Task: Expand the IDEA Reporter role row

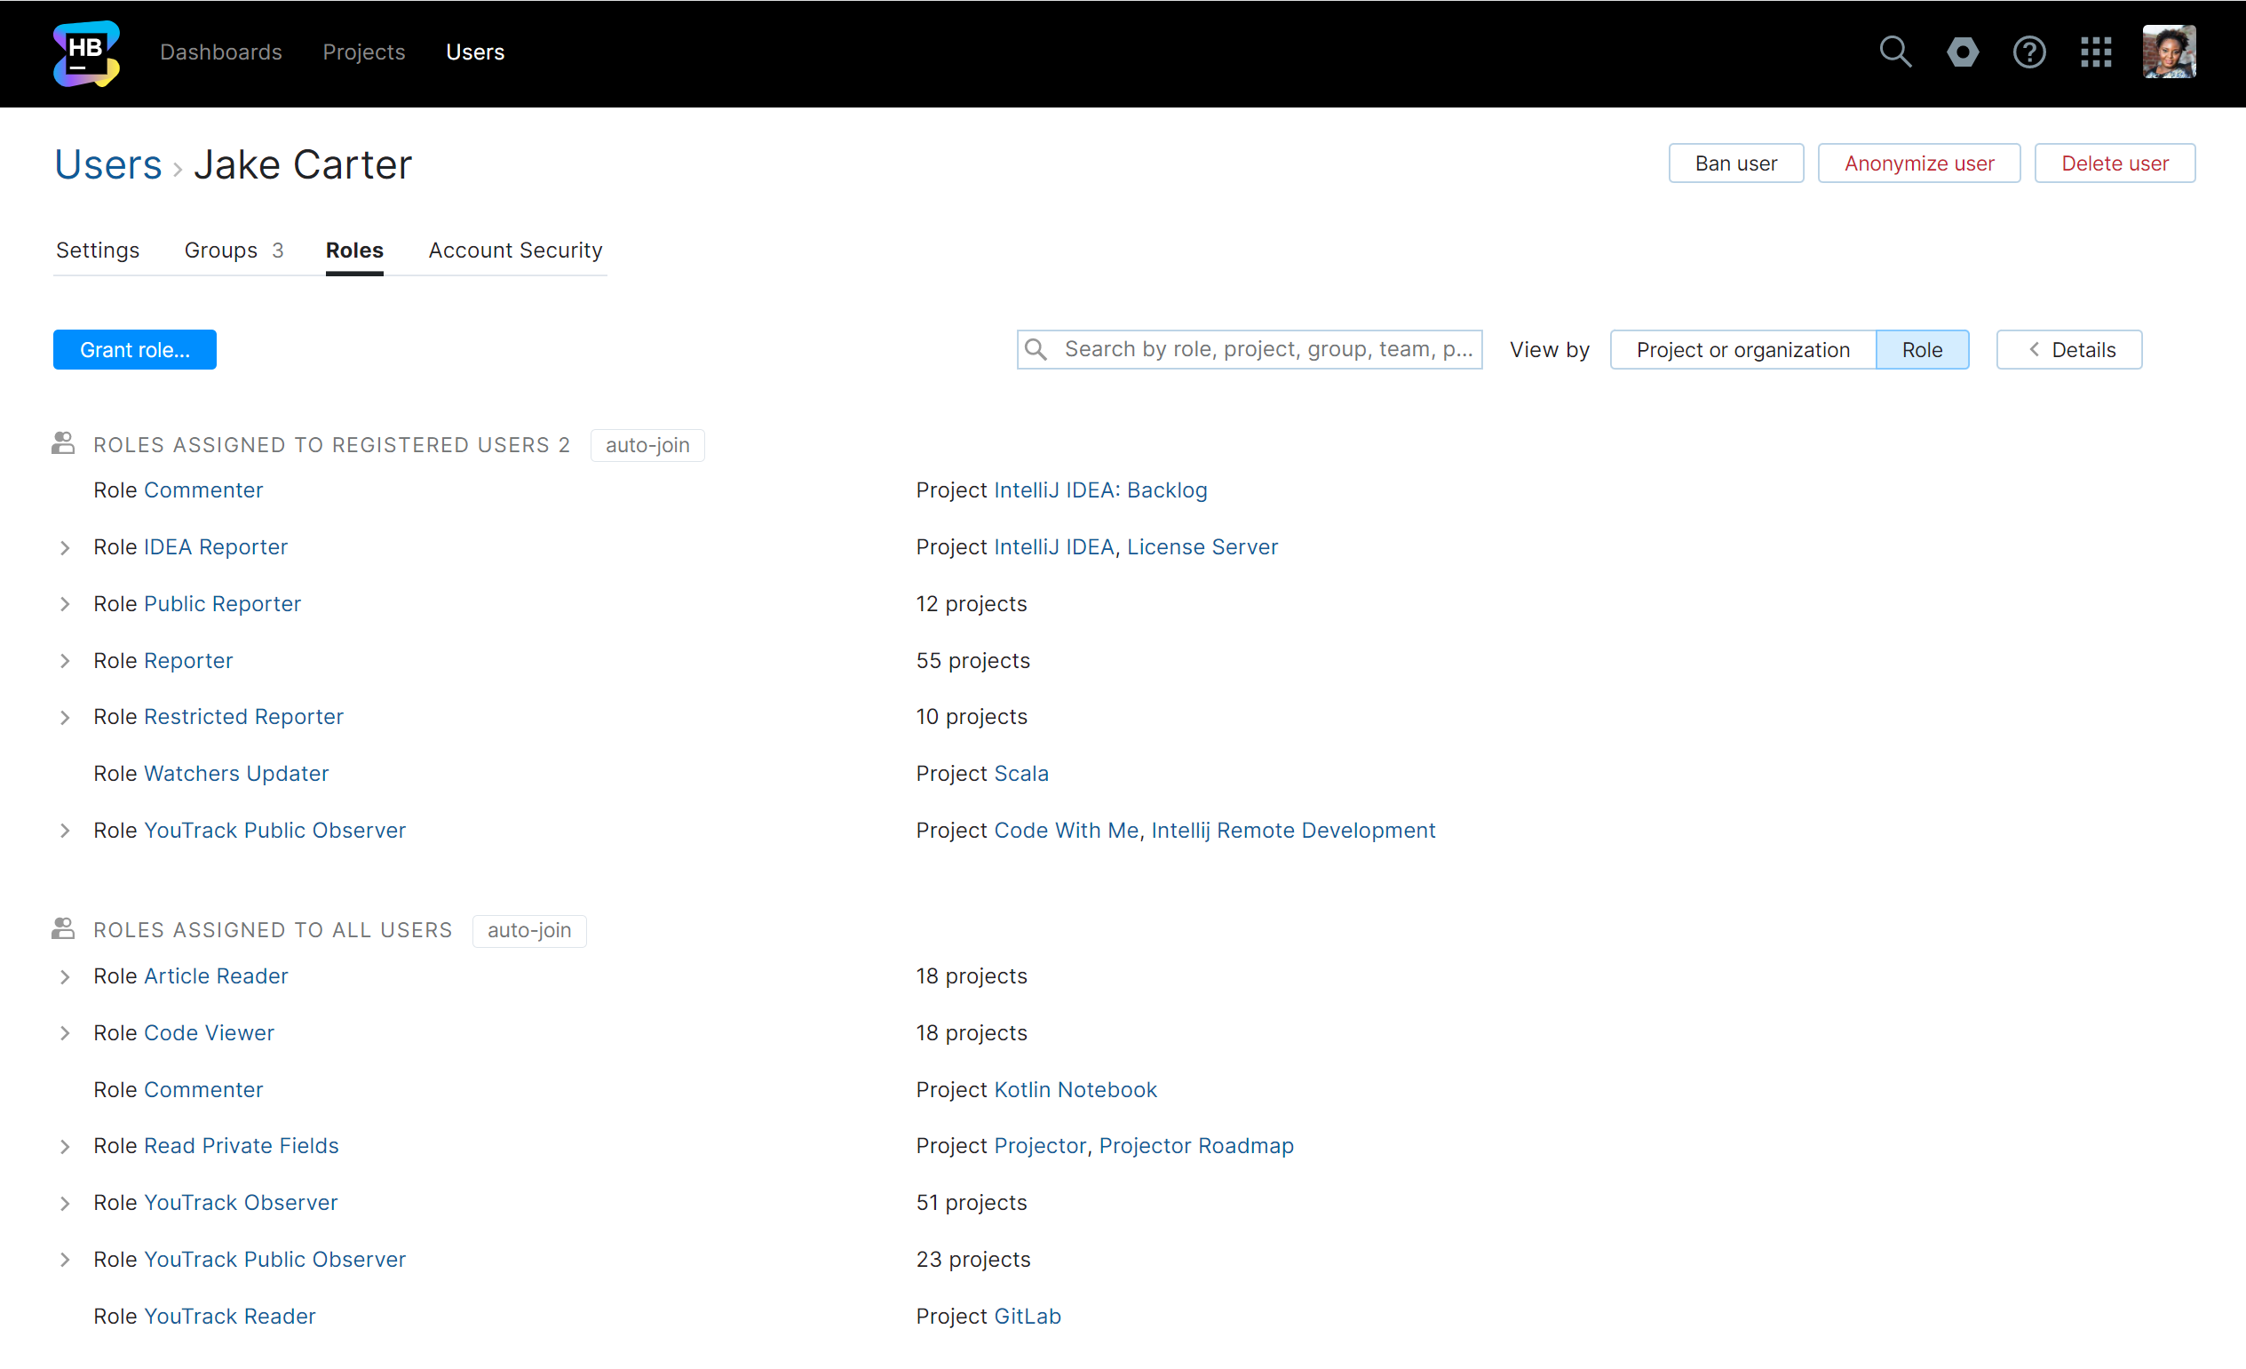Action: (65, 547)
